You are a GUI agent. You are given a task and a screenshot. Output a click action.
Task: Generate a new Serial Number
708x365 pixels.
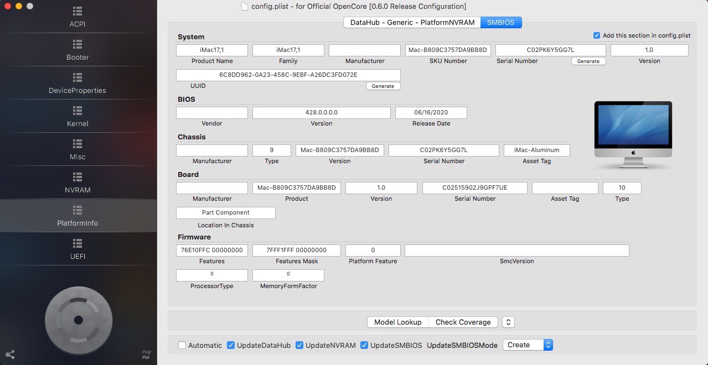click(x=588, y=61)
